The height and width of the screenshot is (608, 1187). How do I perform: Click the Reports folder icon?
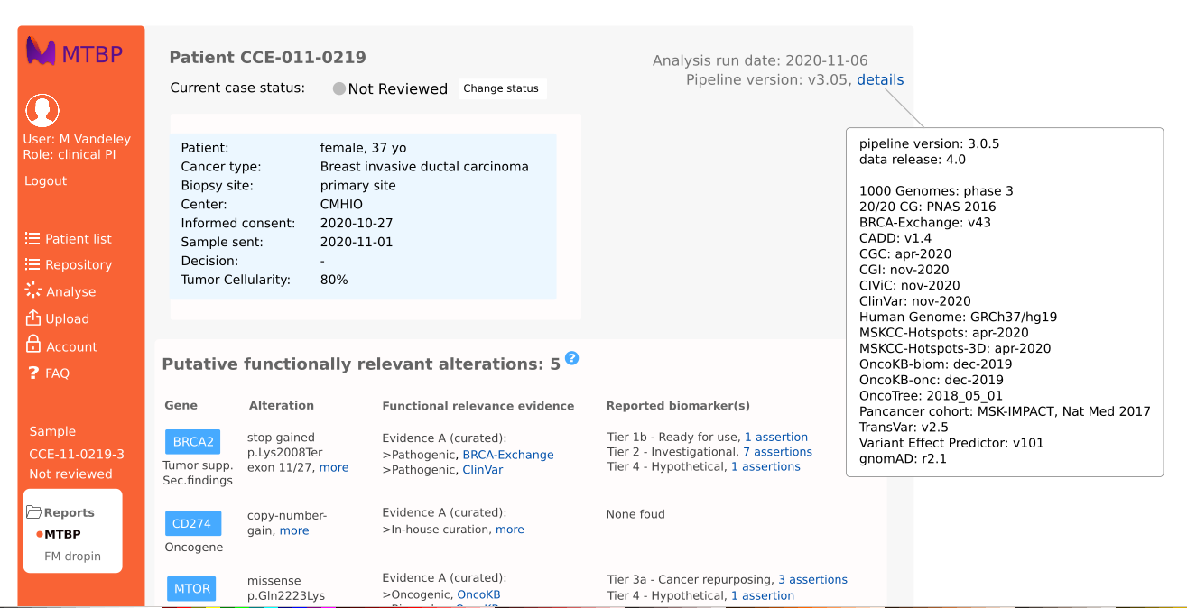34,512
